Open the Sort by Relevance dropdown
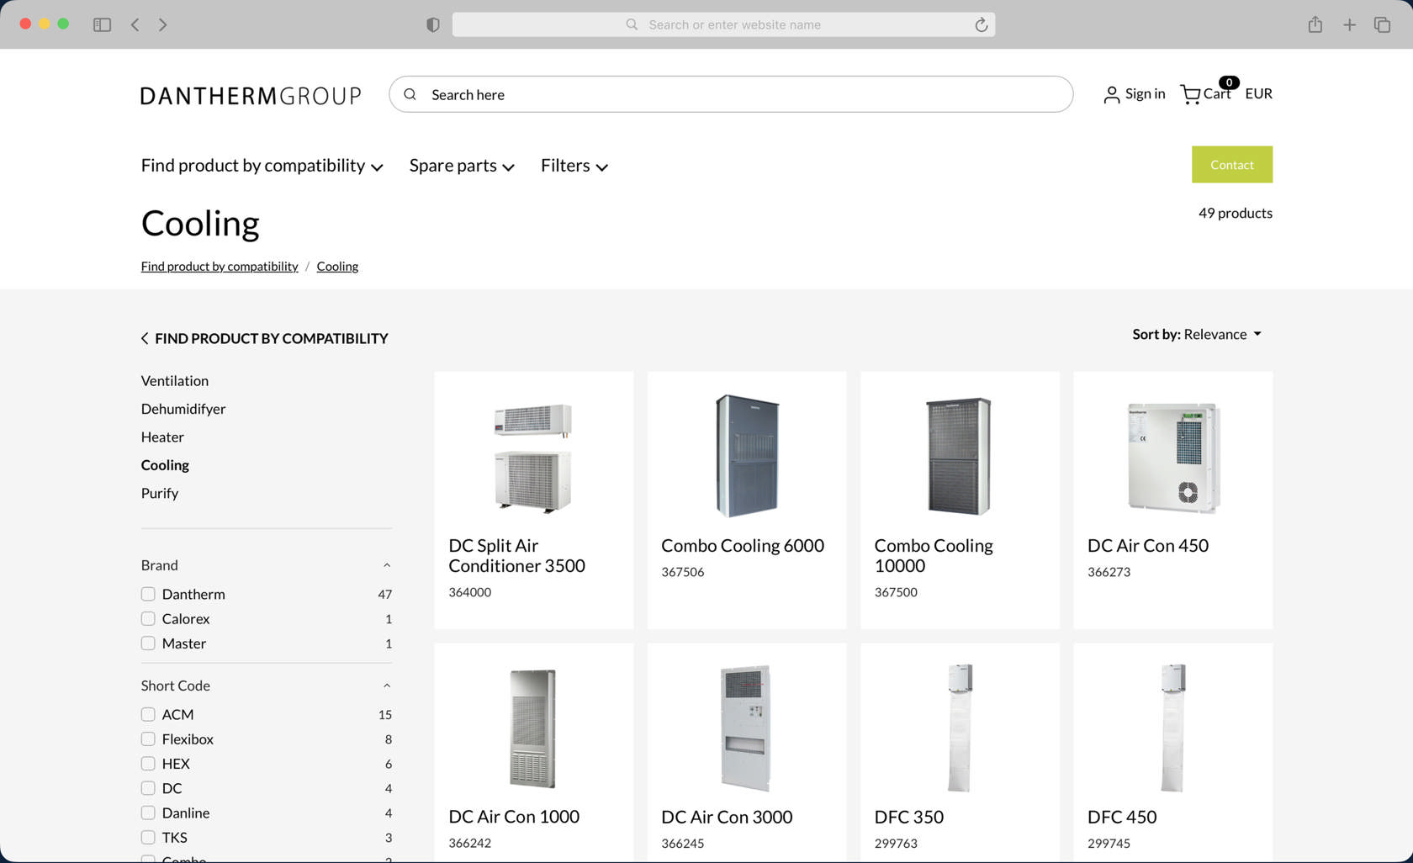1413x863 pixels. tap(1197, 334)
